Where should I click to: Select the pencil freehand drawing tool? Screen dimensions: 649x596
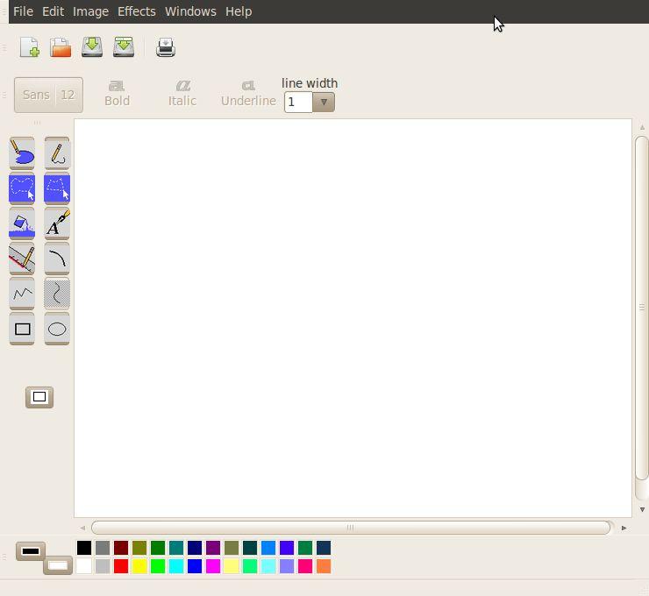pos(57,153)
